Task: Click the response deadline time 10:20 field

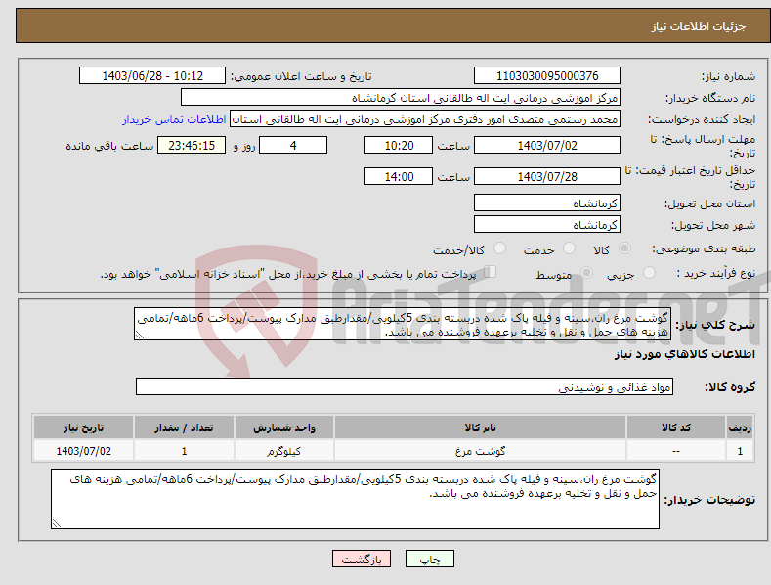Action: tap(399, 145)
